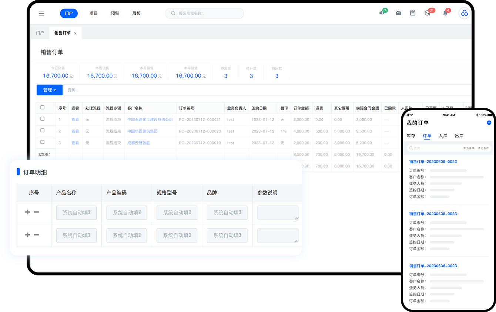Click the user avatar logo icon
This screenshot has width=496, height=312.
coord(464,13)
